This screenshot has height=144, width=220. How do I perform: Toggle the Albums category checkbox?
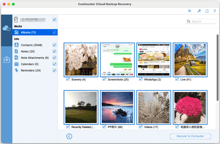click(54, 32)
